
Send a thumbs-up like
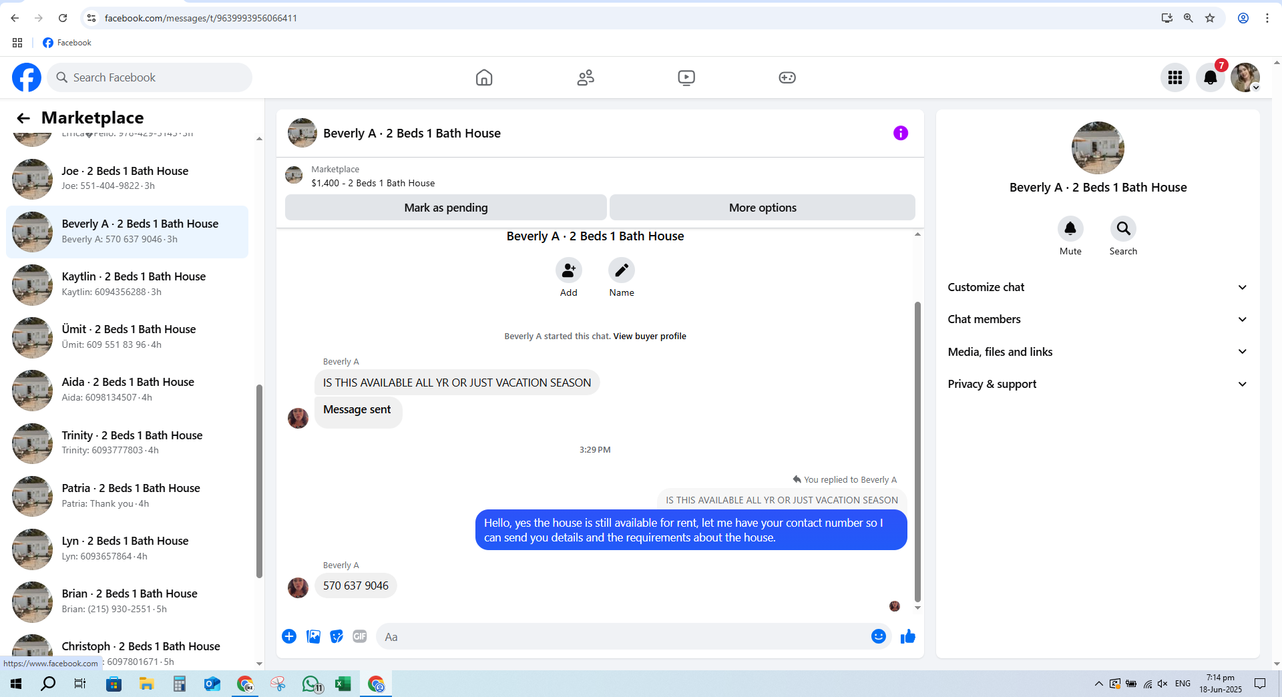click(908, 636)
